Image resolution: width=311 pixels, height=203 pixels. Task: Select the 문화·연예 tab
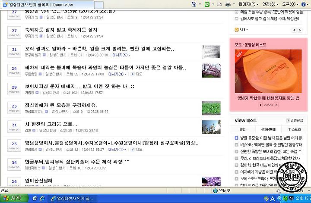(268, 129)
